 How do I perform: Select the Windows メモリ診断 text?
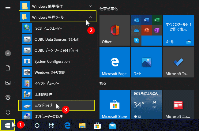pos(50,72)
